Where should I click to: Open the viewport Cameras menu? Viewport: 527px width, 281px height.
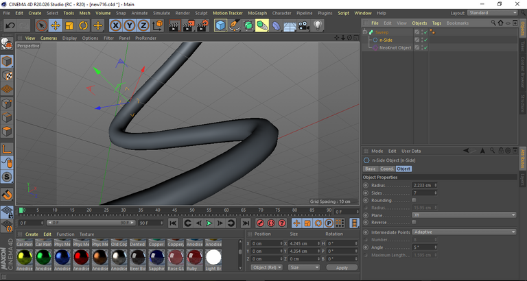pyautogui.click(x=49, y=38)
